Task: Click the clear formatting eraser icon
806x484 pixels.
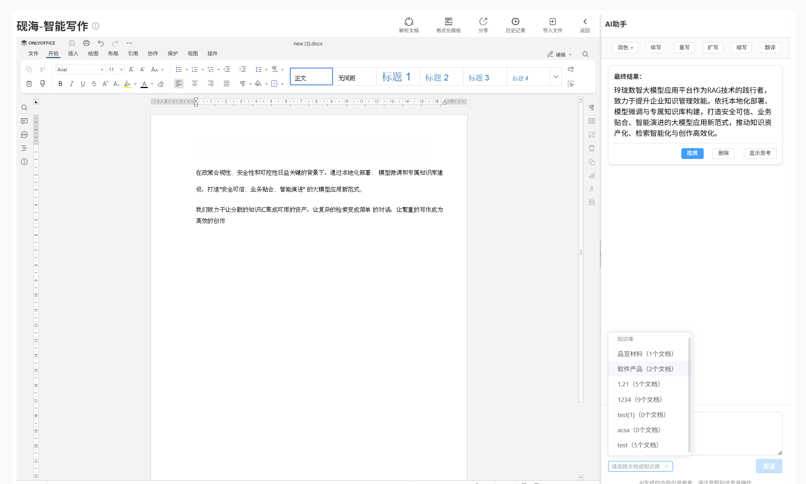Action: click(x=161, y=84)
